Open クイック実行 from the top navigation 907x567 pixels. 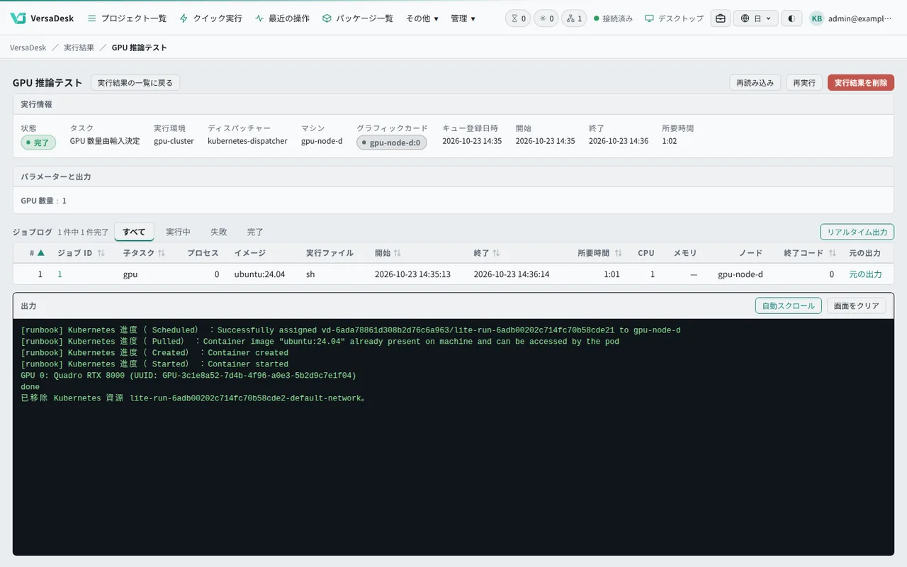(x=211, y=18)
